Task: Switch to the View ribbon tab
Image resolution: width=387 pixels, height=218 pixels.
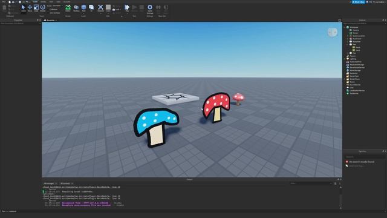Action: click(59, 2)
